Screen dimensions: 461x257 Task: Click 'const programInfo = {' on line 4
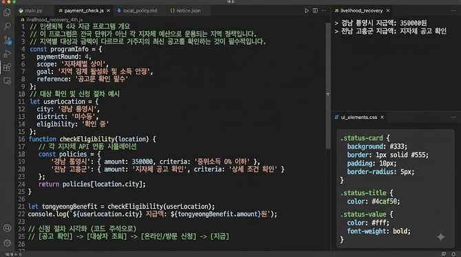(65, 49)
